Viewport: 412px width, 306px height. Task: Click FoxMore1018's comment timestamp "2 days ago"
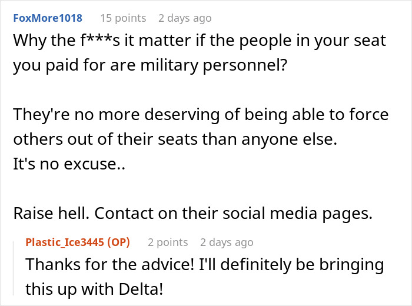[x=185, y=18]
